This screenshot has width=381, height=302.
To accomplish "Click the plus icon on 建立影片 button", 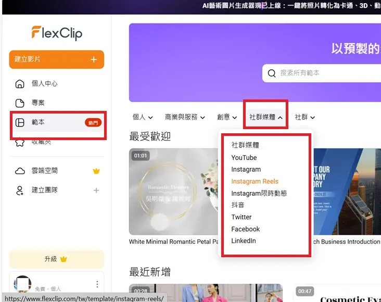I will (94, 59).
